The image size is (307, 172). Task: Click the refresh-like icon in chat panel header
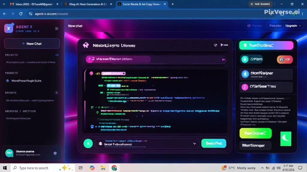[x=215, y=45]
